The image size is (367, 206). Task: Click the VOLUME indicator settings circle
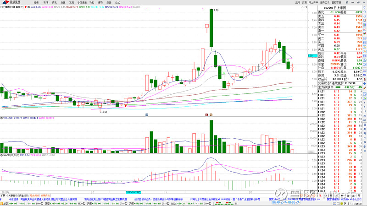1,118
